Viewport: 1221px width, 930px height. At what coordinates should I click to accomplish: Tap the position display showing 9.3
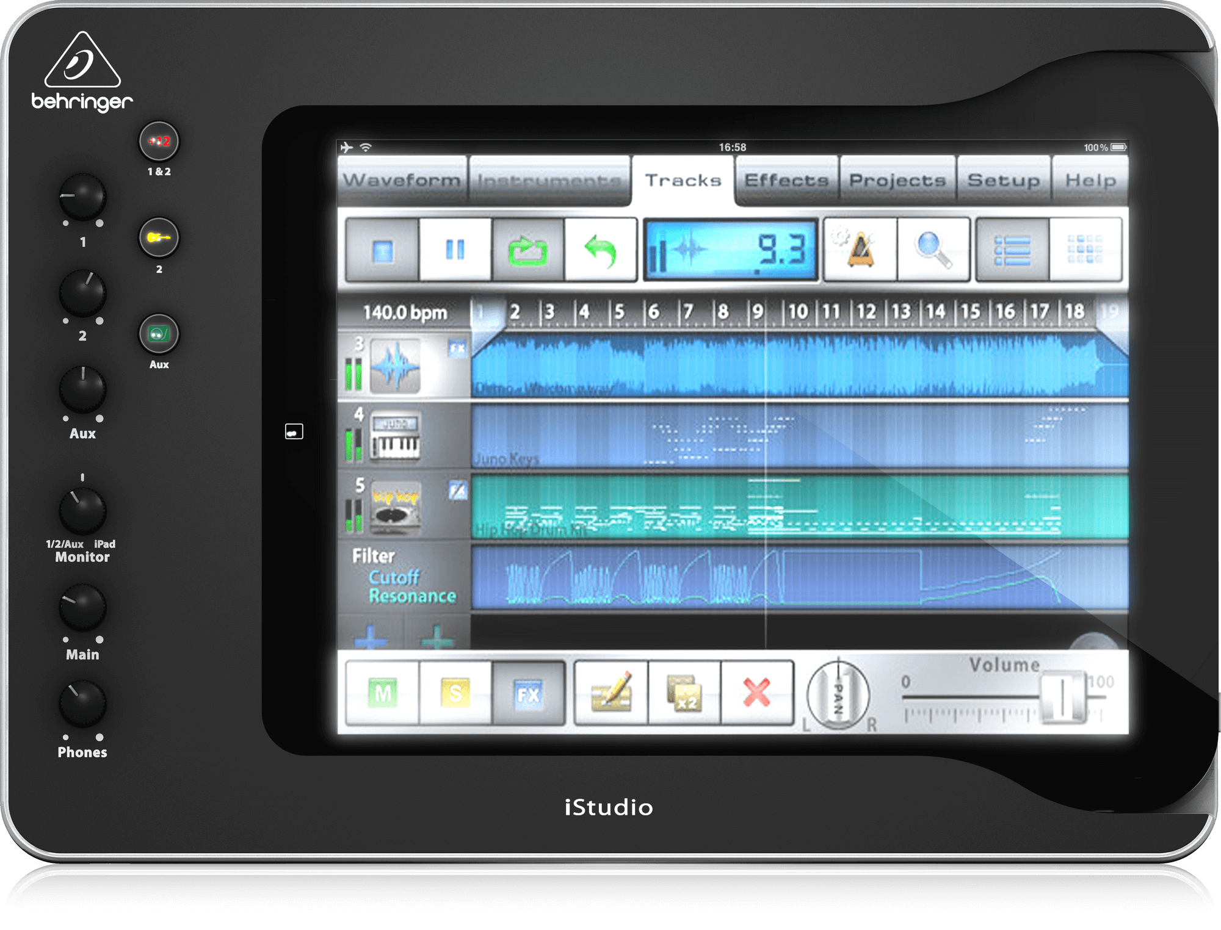(731, 250)
